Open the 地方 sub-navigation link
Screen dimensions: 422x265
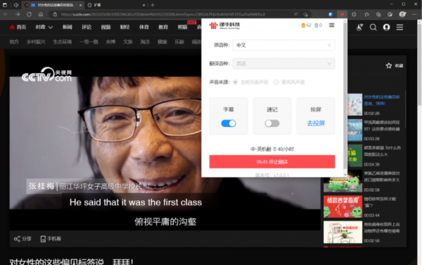(14, 42)
